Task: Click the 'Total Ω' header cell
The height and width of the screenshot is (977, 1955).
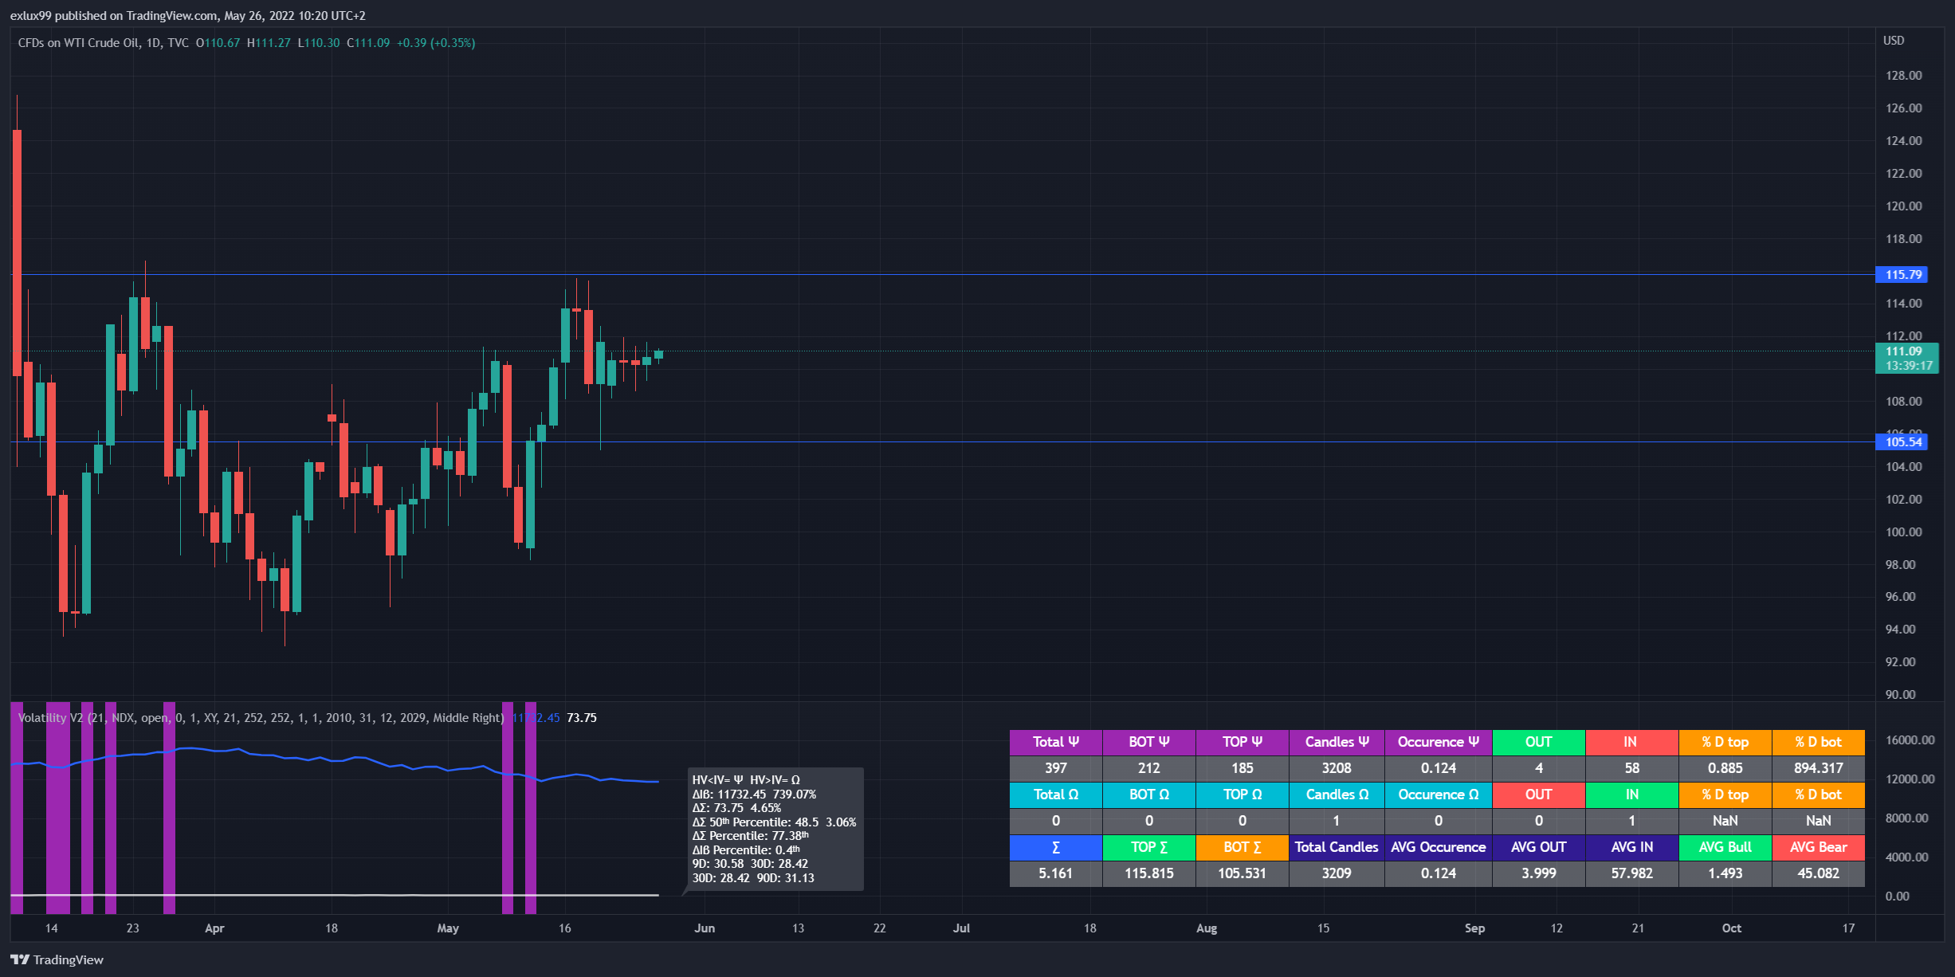Action: point(1056,795)
